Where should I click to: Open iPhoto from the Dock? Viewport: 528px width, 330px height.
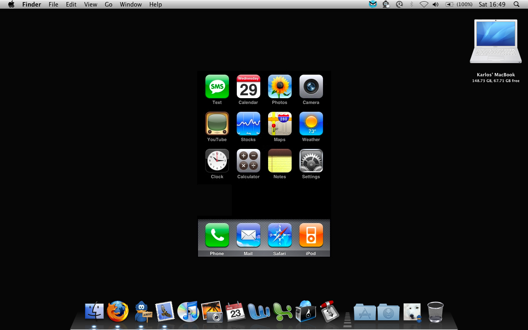click(212, 311)
